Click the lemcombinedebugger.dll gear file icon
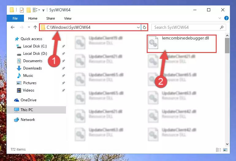Viewport: 236px width, 161px height. coord(153,43)
